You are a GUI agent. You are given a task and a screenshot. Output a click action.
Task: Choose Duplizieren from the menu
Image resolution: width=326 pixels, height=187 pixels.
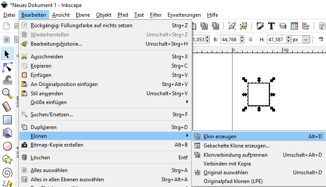105,127
